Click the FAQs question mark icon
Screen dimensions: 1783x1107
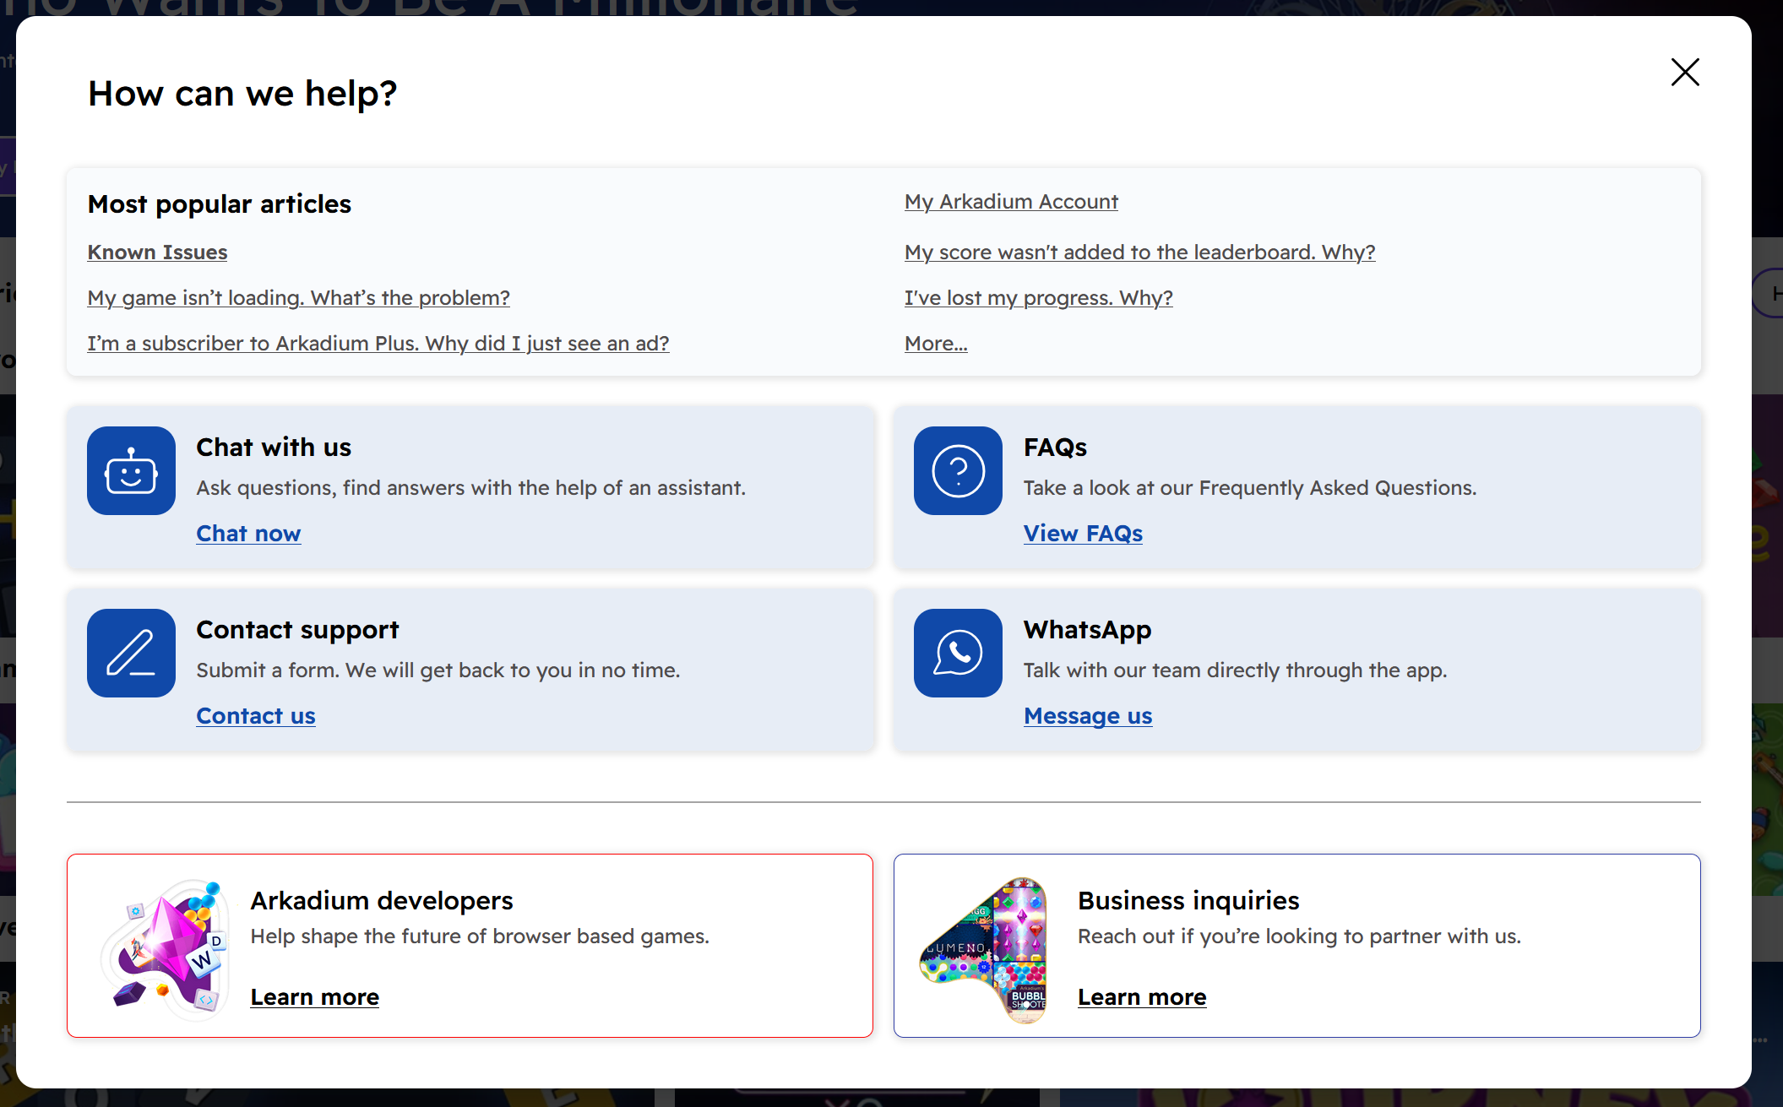[958, 470]
